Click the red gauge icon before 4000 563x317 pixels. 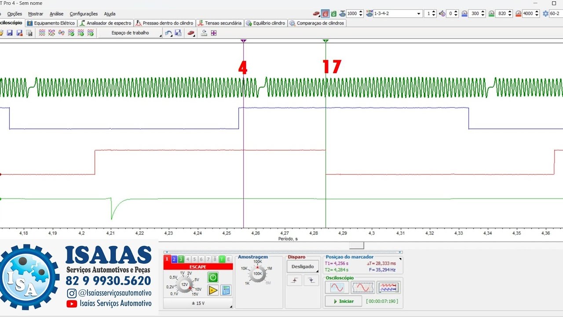click(519, 14)
